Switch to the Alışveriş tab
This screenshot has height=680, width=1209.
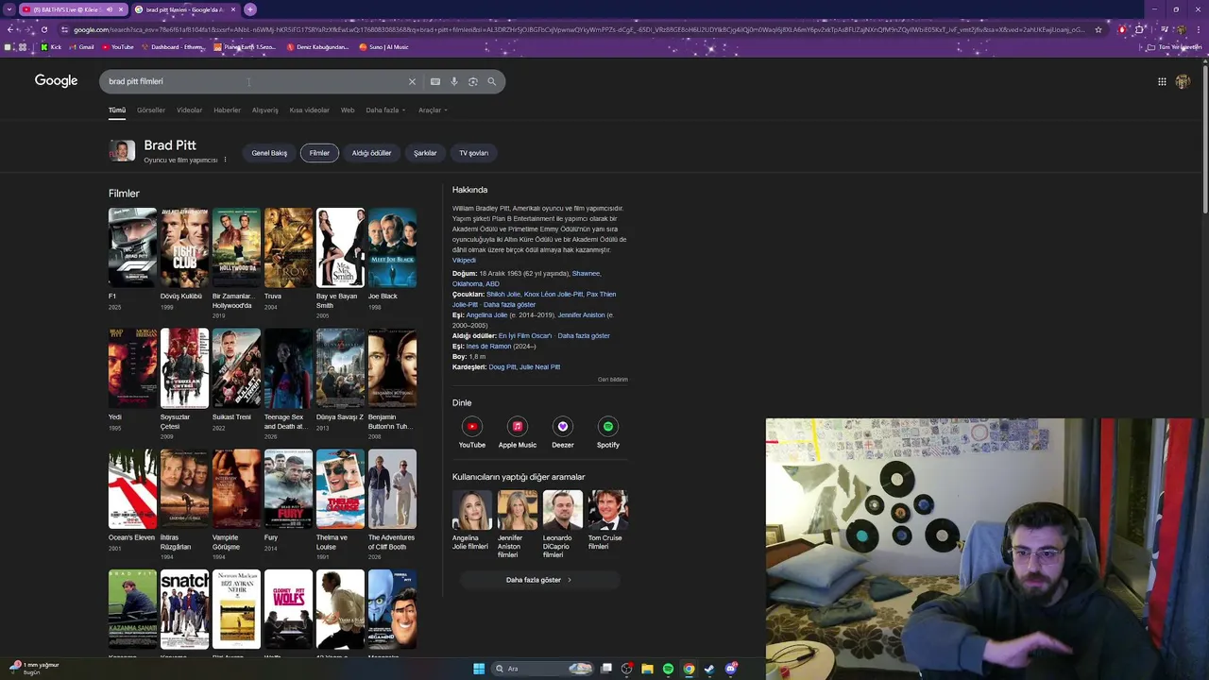(x=265, y=110)
